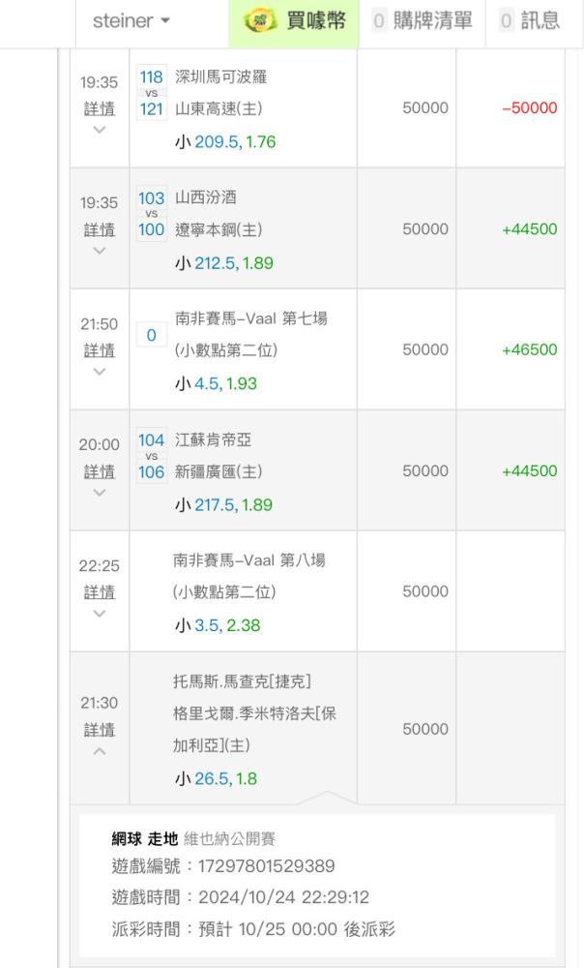Click the 0 score box of Vaal 第七場
584x968 pixels.
tap(151, 335)
